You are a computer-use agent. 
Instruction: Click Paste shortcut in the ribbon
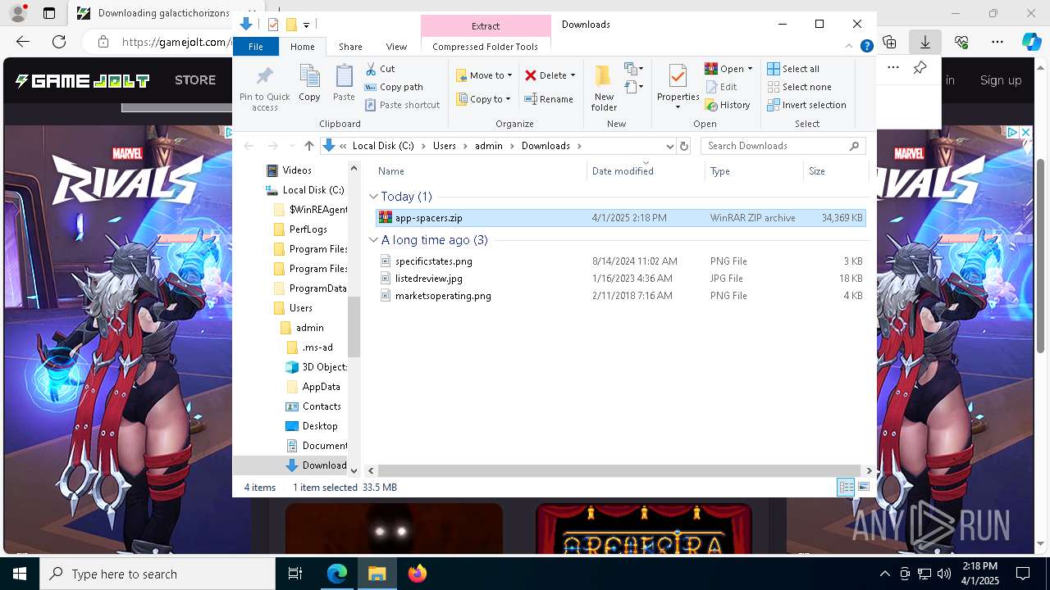[x=402, y=105]
